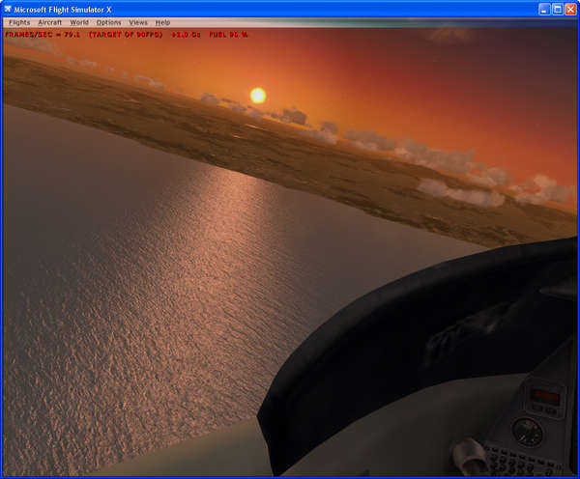Click the round gauge on the panel
Screen dimensions: 580x479
527,433
